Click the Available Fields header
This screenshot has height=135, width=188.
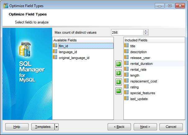click(83, 40)
